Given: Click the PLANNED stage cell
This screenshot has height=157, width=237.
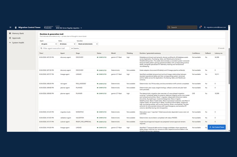Looking at the screenshot, I should point(79,88).
